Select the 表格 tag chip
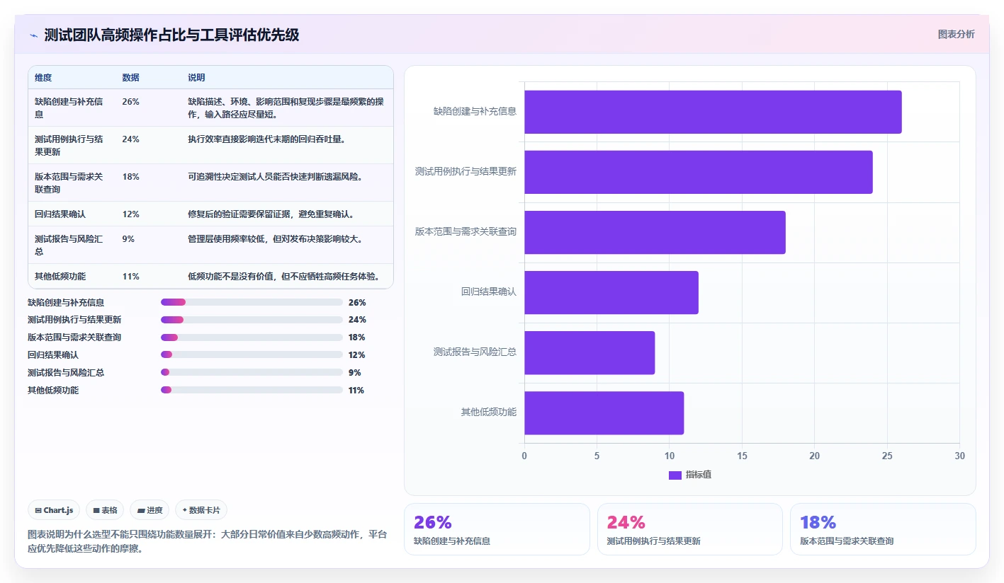This screenshot has width=1004, height=583. coord(105,510)
